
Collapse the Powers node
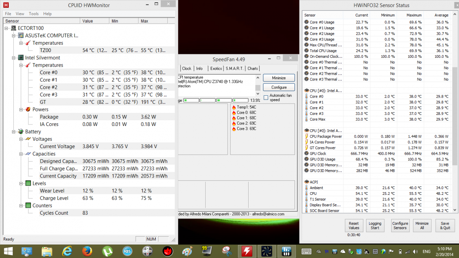(x=22, y=109)
